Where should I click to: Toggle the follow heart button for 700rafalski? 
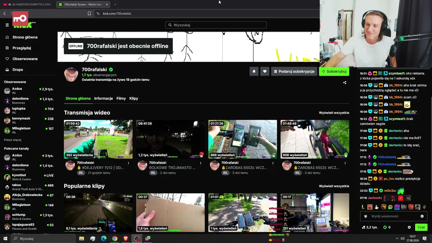(265, 72)
